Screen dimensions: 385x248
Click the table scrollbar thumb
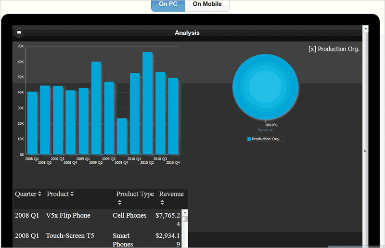pos(185,219)
